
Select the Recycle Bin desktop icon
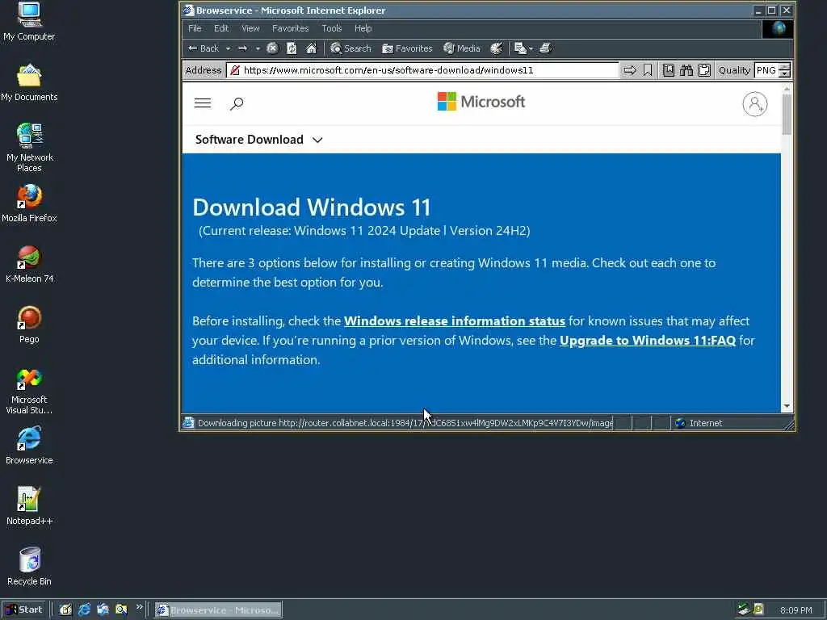pos(29,567)
